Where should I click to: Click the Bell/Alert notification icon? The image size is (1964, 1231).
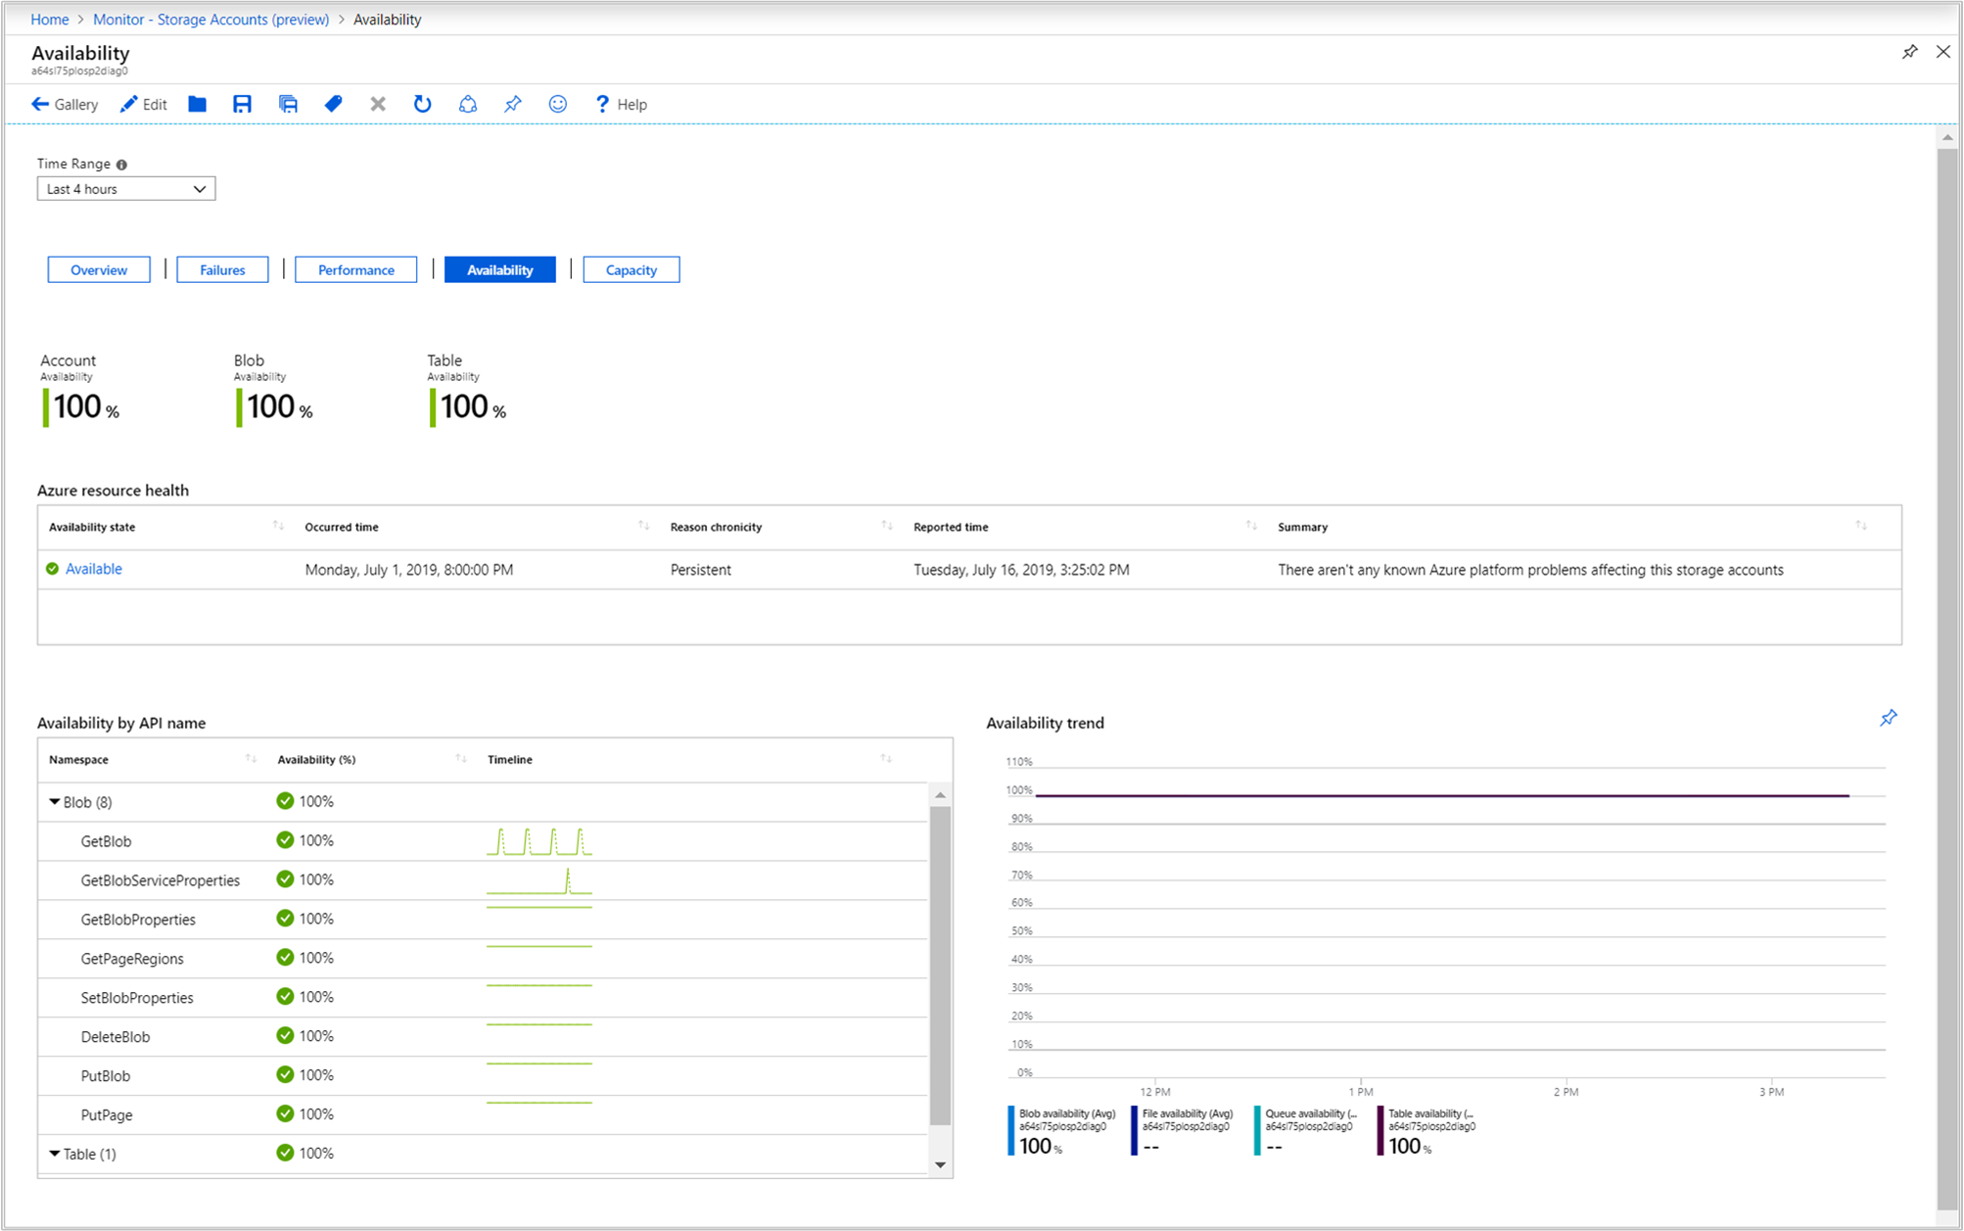click(466, 104)
